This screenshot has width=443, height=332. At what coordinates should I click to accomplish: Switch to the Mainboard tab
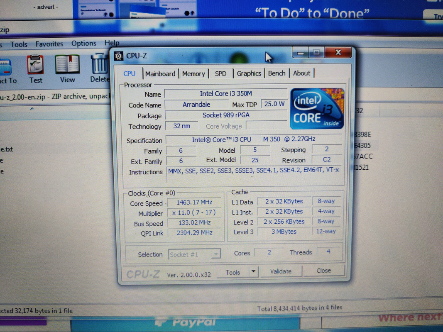pyautogui.click(x=160, y=74)
